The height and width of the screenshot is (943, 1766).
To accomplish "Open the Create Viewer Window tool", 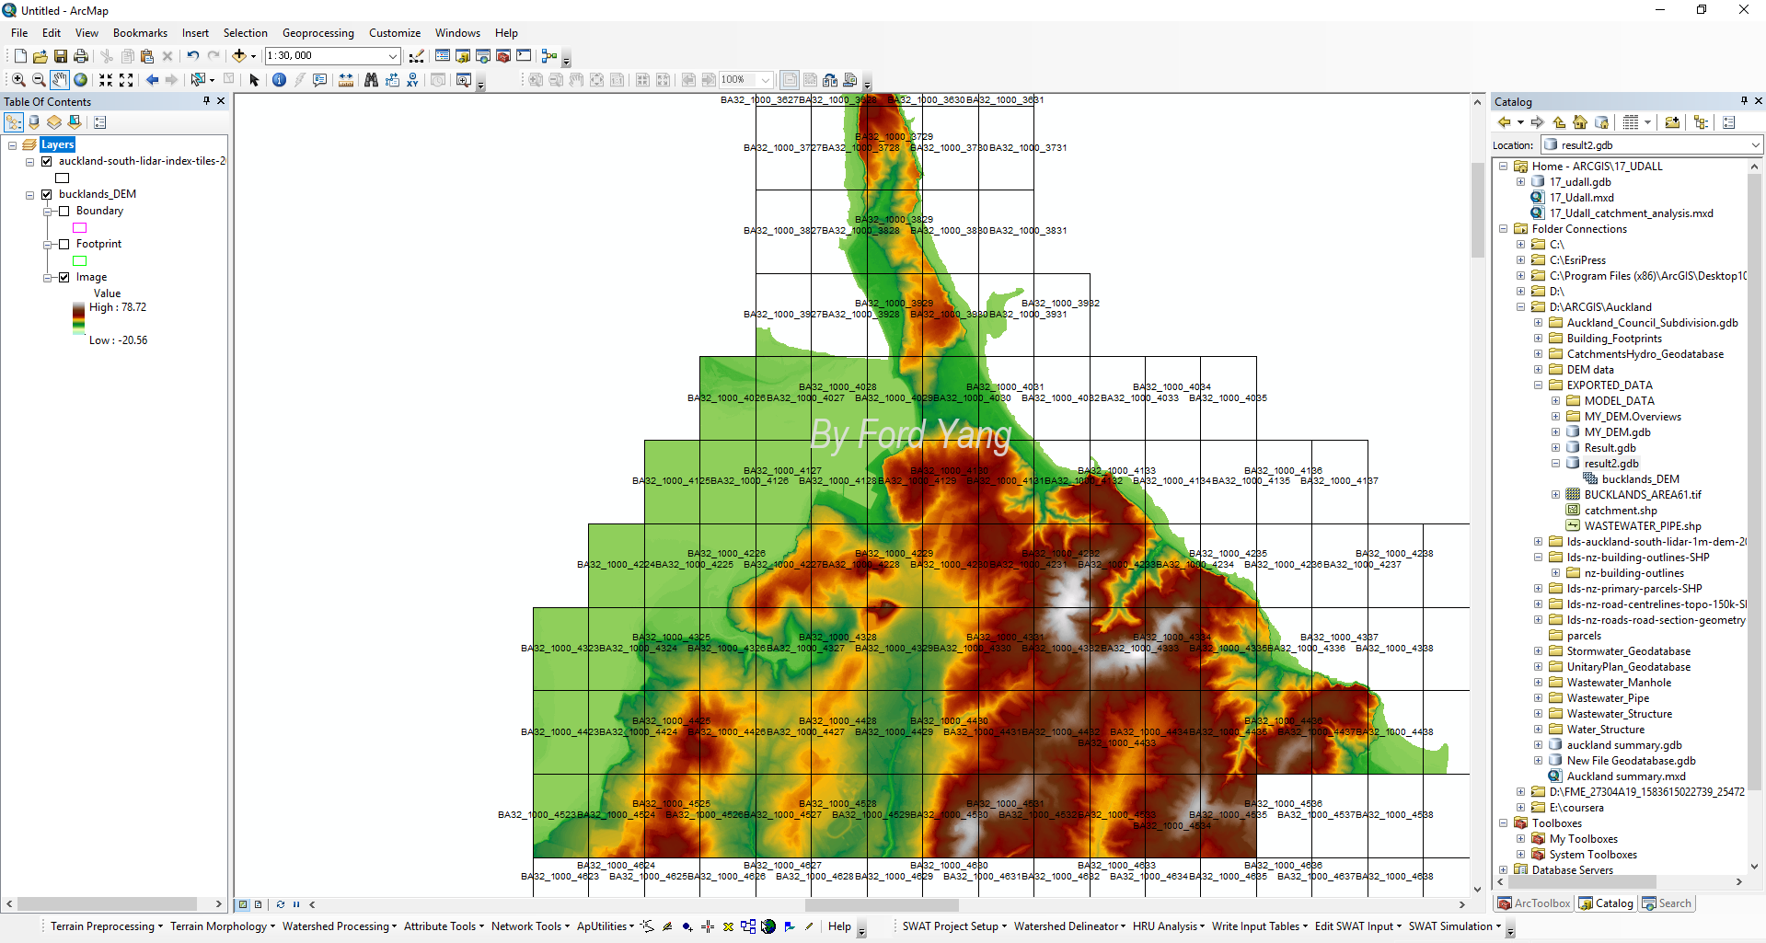I will click(464, 80).
